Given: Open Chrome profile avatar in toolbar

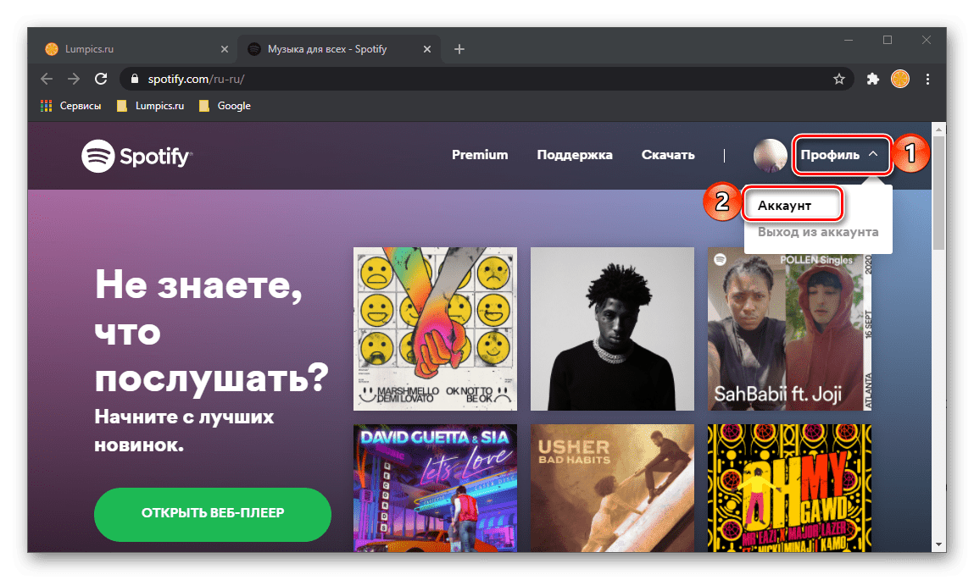Looking at the screenshot, I should coord(900,79).
